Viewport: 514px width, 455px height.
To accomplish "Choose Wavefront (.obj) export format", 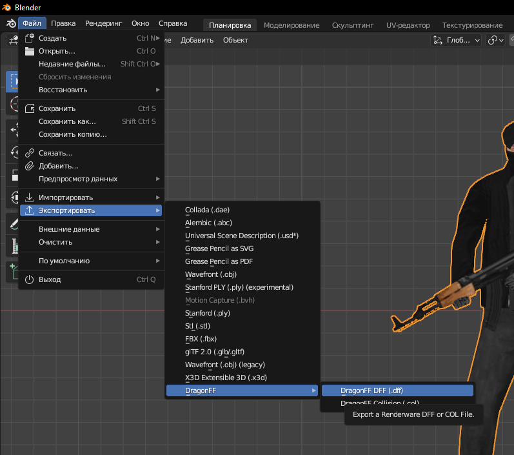I will (x=212, y=274).
